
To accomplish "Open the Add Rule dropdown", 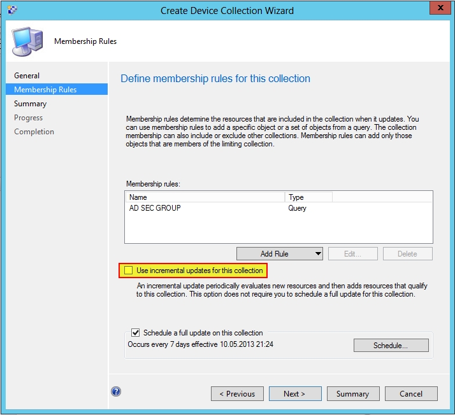I will click(x=280, y=253).
